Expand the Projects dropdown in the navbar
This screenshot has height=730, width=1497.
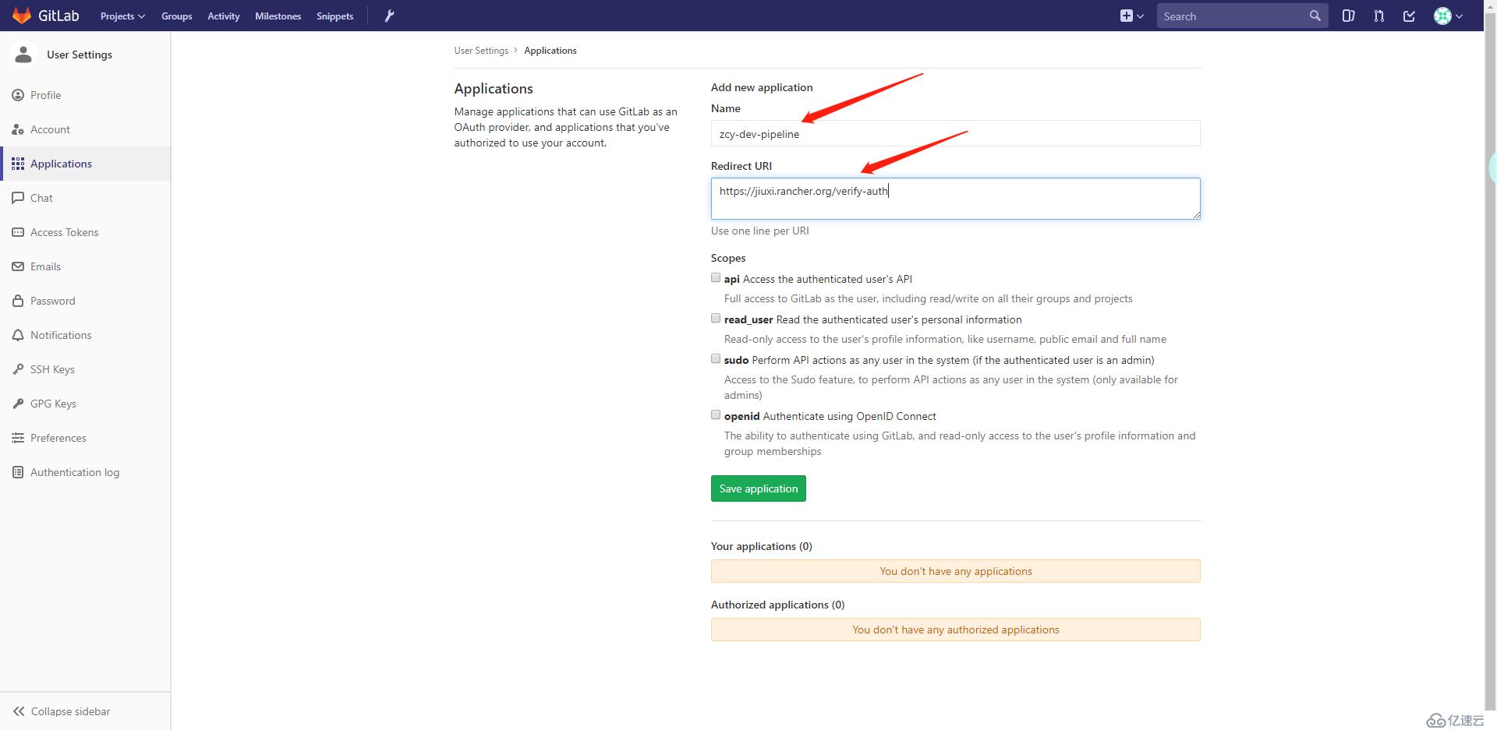[122, 16]
